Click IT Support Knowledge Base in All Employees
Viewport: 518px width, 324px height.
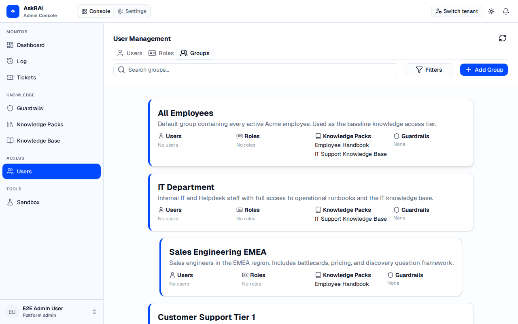tap(351, 154)
